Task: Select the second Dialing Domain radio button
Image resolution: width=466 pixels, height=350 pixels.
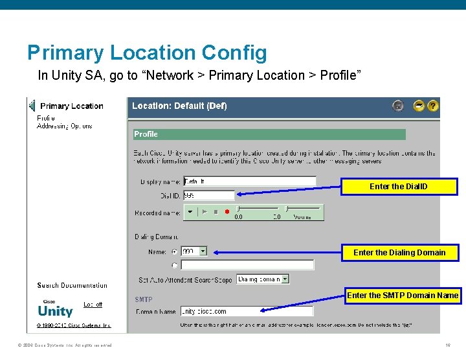Action: pyautogui.click(x=175, y=265)
